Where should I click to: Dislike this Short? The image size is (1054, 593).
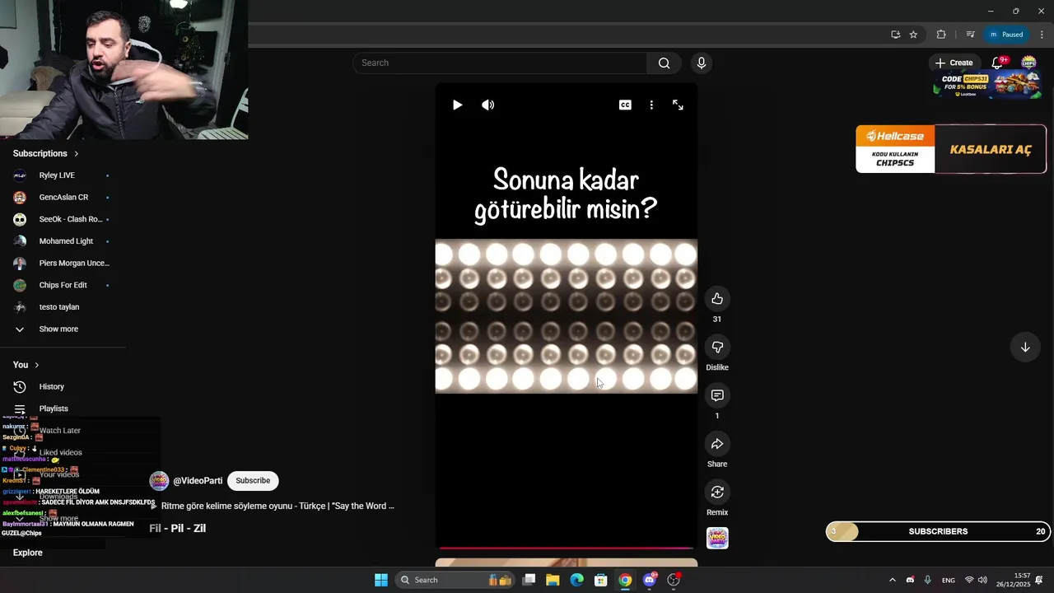click(717, 348)
